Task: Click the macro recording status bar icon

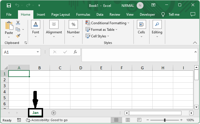Action: pyautogui.click(x=19, y=120)
